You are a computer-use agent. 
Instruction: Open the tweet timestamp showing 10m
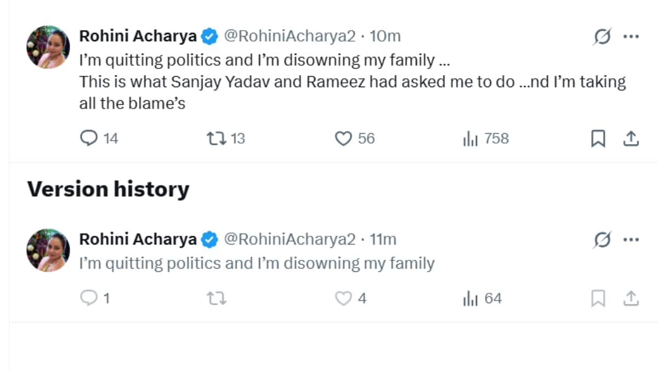pyautogui.click(x=385, y=36)
